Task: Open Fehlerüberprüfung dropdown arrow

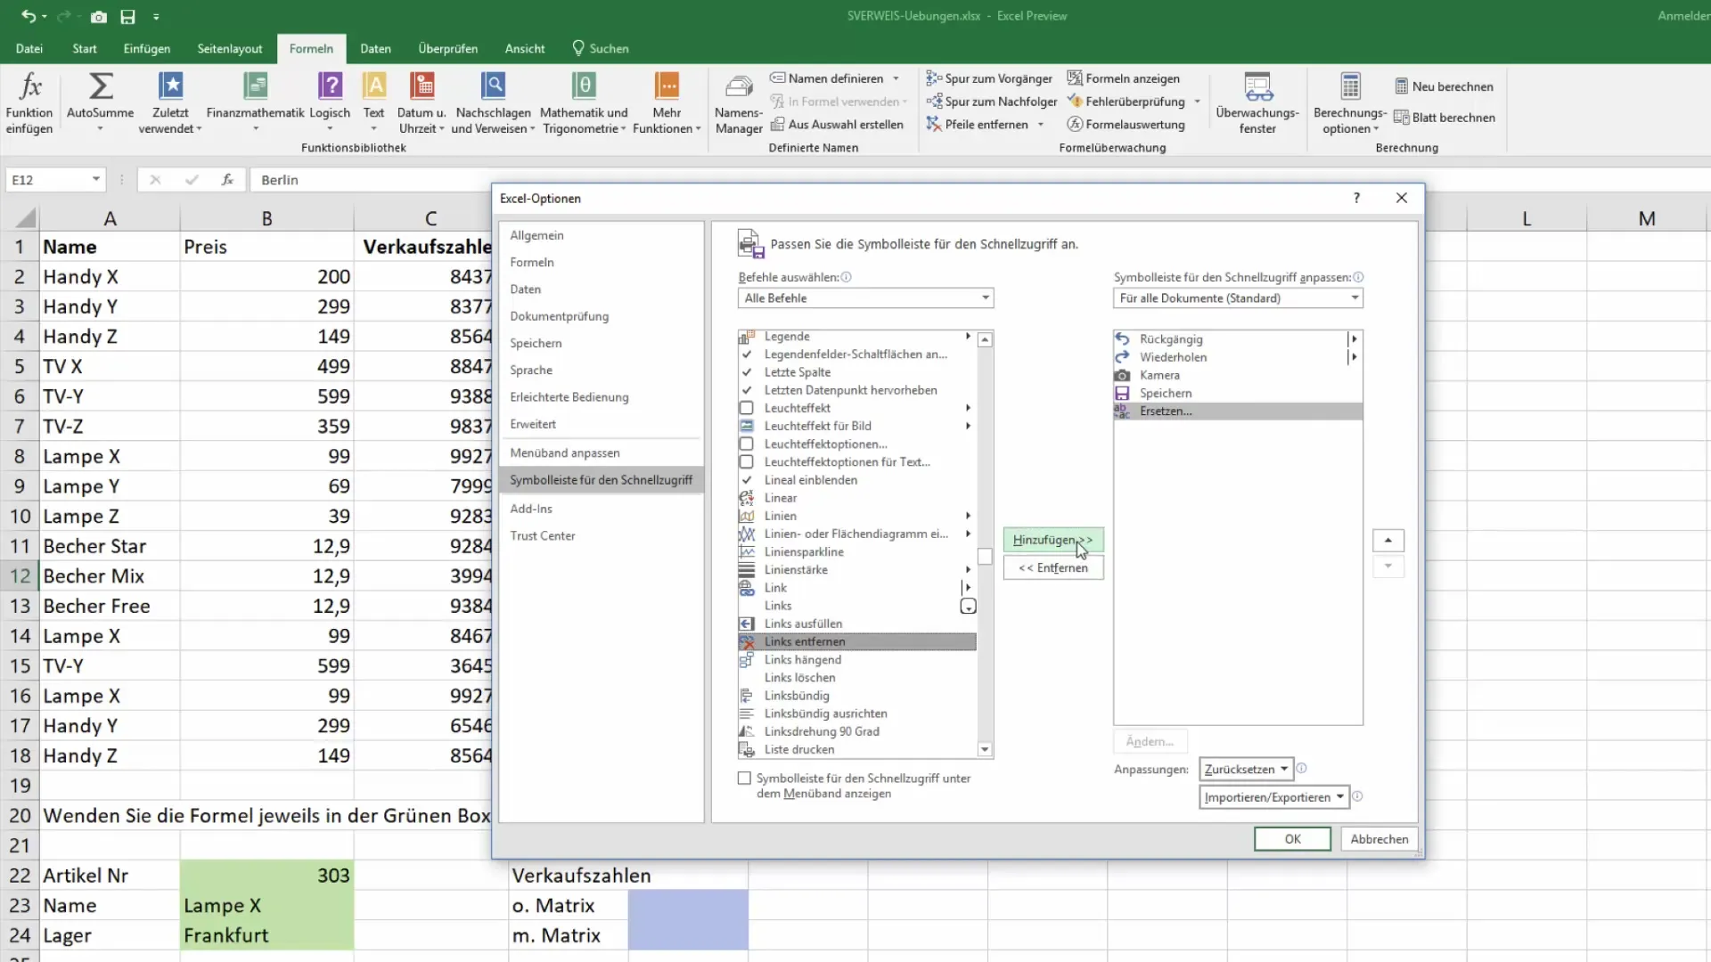Action: 1197,102
